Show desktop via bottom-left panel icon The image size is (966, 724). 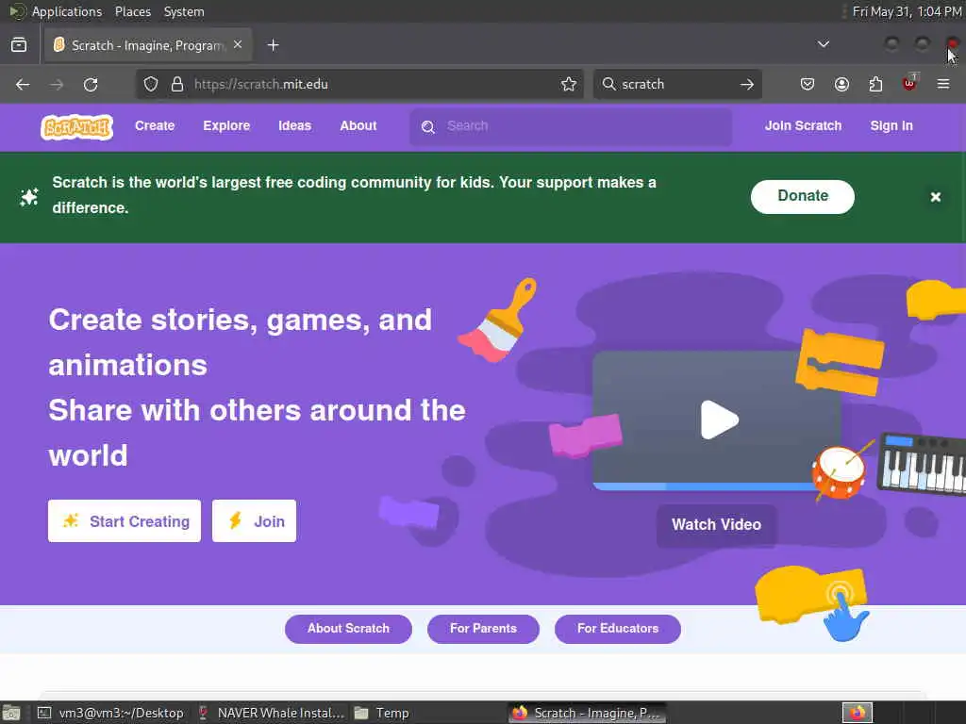tap(11, 713)
